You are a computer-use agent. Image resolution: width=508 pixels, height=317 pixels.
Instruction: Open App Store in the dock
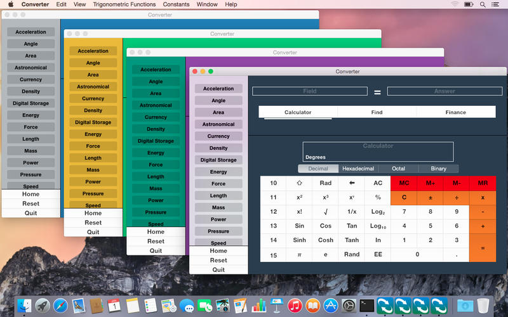coord(330,306)
